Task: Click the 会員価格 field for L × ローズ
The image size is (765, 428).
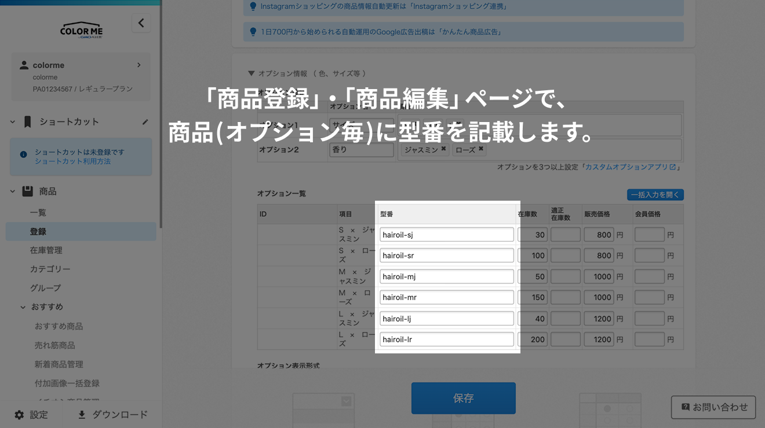Action: click(650, 340)
